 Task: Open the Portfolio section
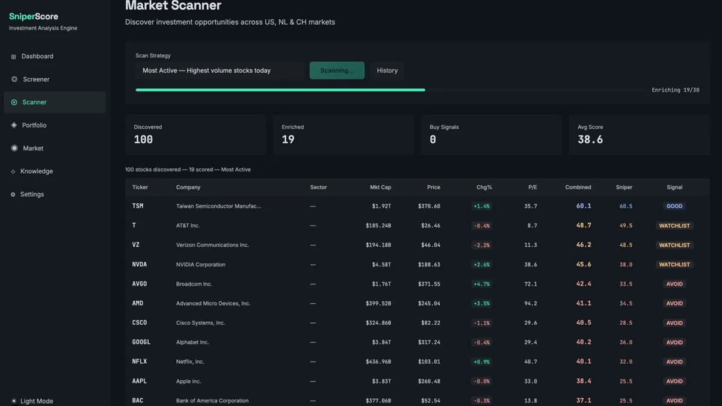pyautogui.click(x=55, y=125)
